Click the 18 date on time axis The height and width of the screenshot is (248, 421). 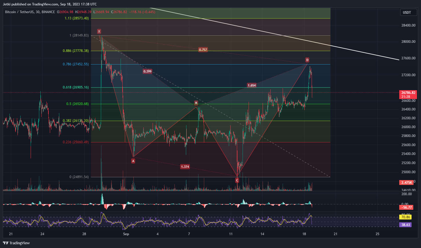pos(304,234)
